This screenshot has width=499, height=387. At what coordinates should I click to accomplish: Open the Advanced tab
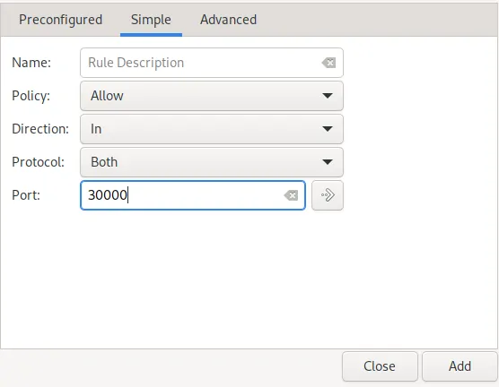(228, 20)
